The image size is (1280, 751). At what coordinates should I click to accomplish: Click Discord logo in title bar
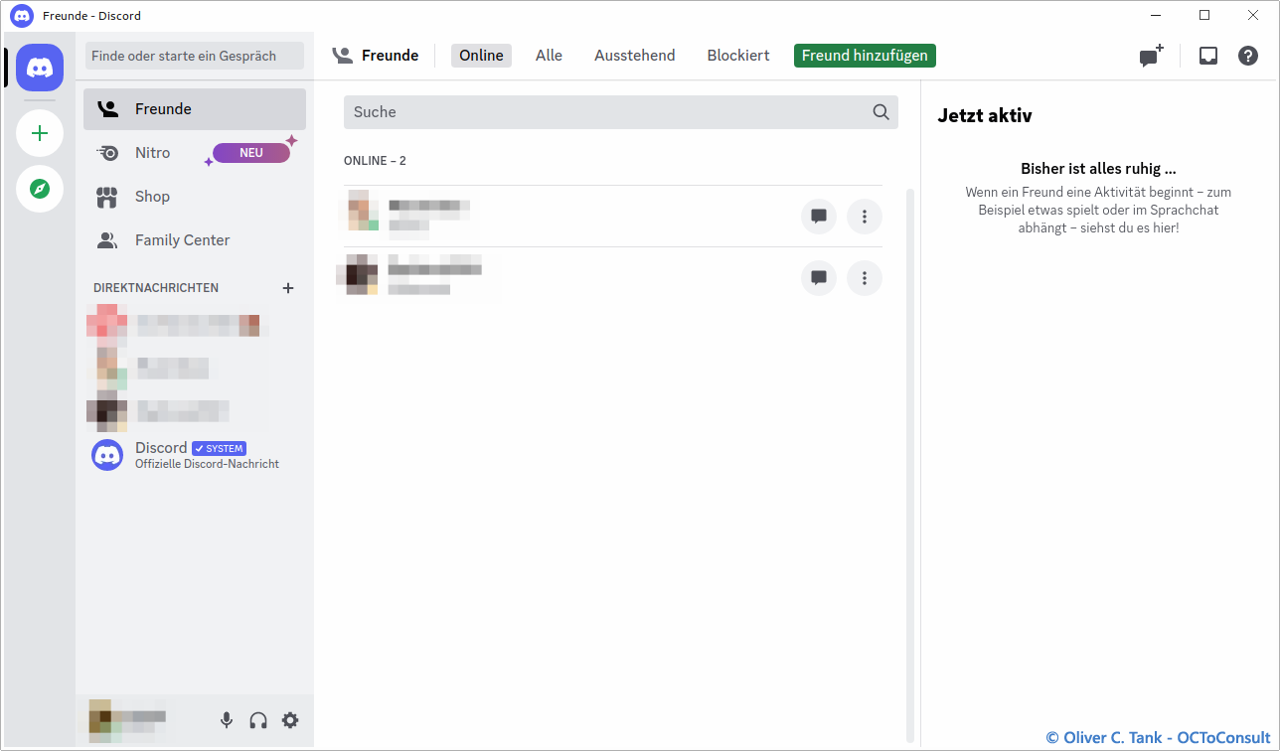22,16
